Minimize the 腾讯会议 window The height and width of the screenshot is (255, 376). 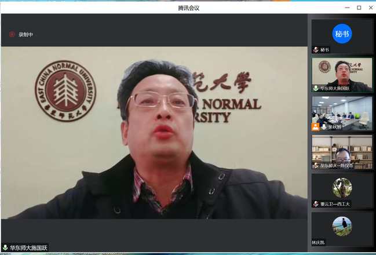347,8
